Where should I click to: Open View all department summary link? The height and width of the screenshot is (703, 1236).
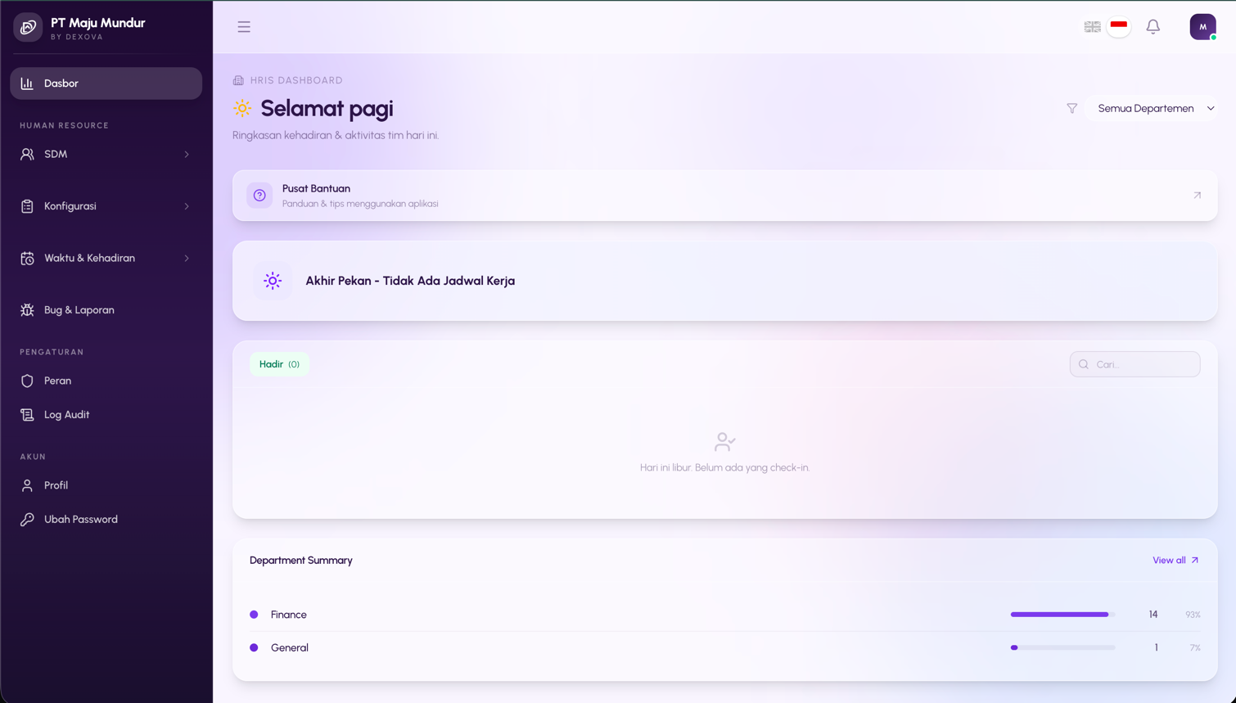1175,561
